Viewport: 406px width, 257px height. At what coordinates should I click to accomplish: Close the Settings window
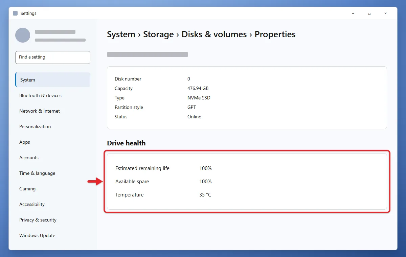click(x=385, y=13)
